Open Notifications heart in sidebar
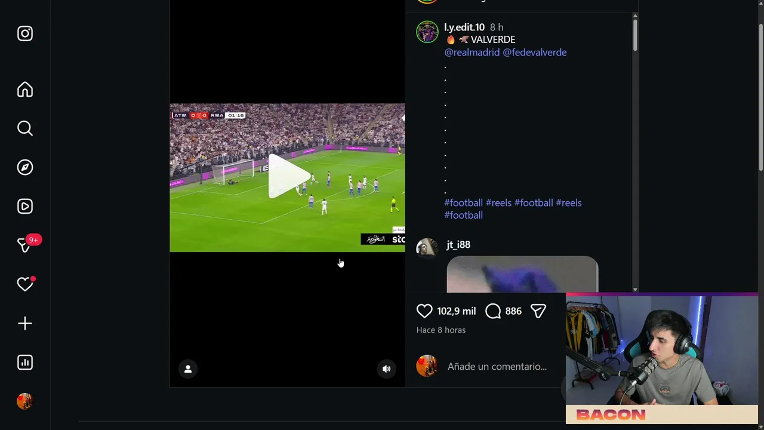The image size is (764, 430). tap(25, 284)
